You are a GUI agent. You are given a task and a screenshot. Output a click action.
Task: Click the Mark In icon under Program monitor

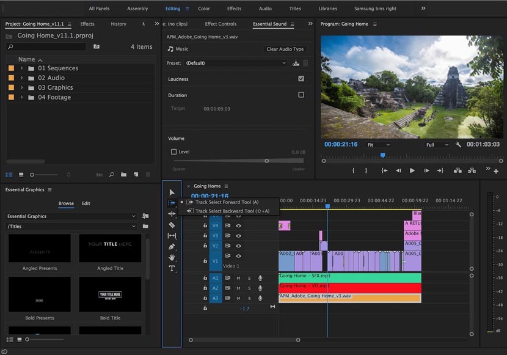pyautogui.click(x=353, y=170)
